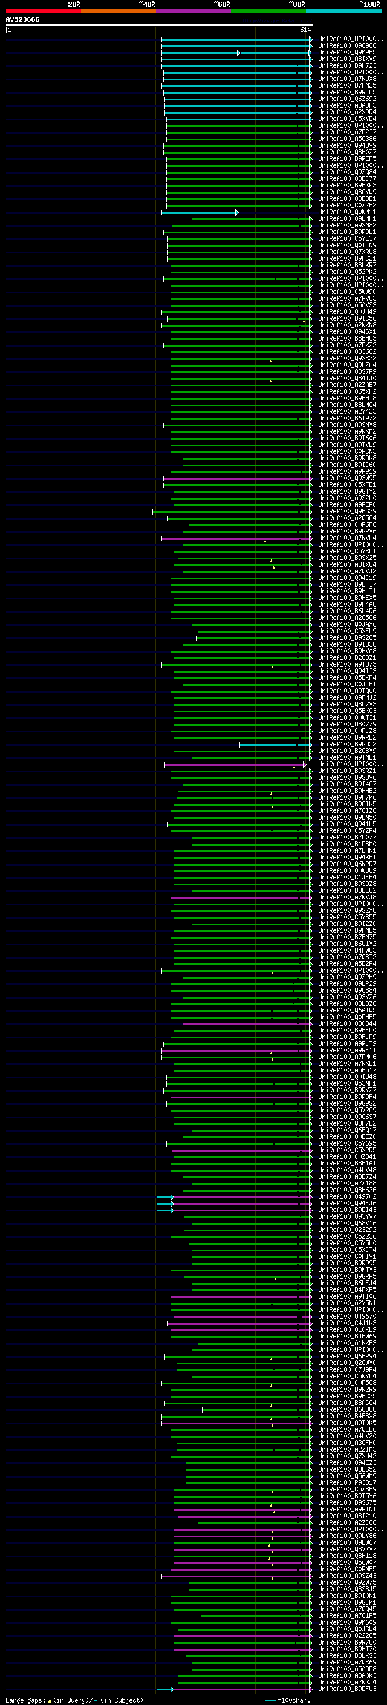Open hit UniRef100_B7FM25
Screen dimensions: 387x1705
pos(347,85)
